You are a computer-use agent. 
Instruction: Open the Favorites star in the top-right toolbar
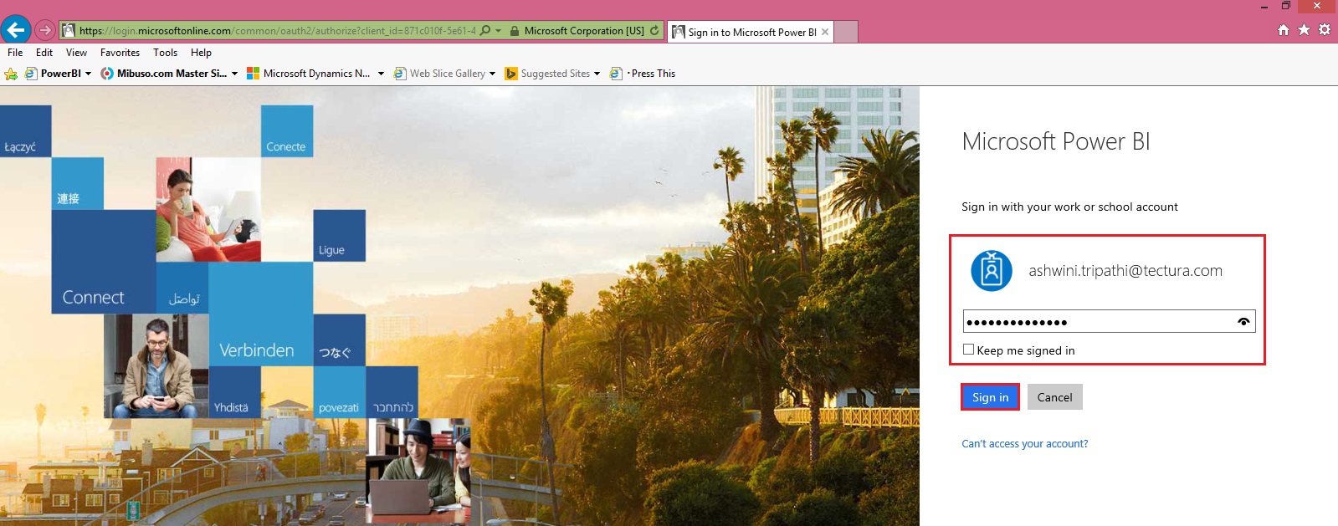(x=1304, y=30)
